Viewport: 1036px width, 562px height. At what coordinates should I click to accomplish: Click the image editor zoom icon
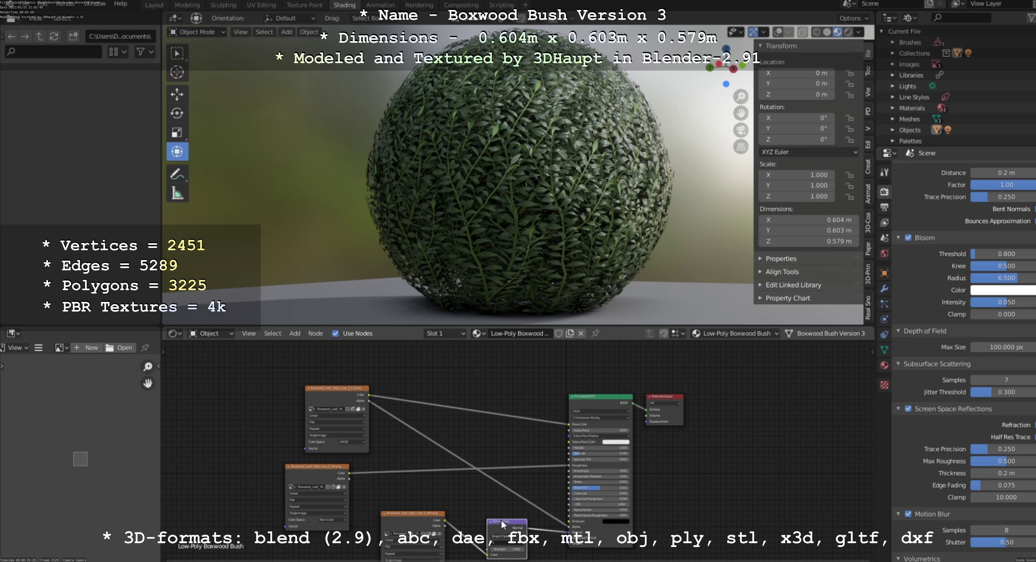pyautogui.click(x=147, y=366)
